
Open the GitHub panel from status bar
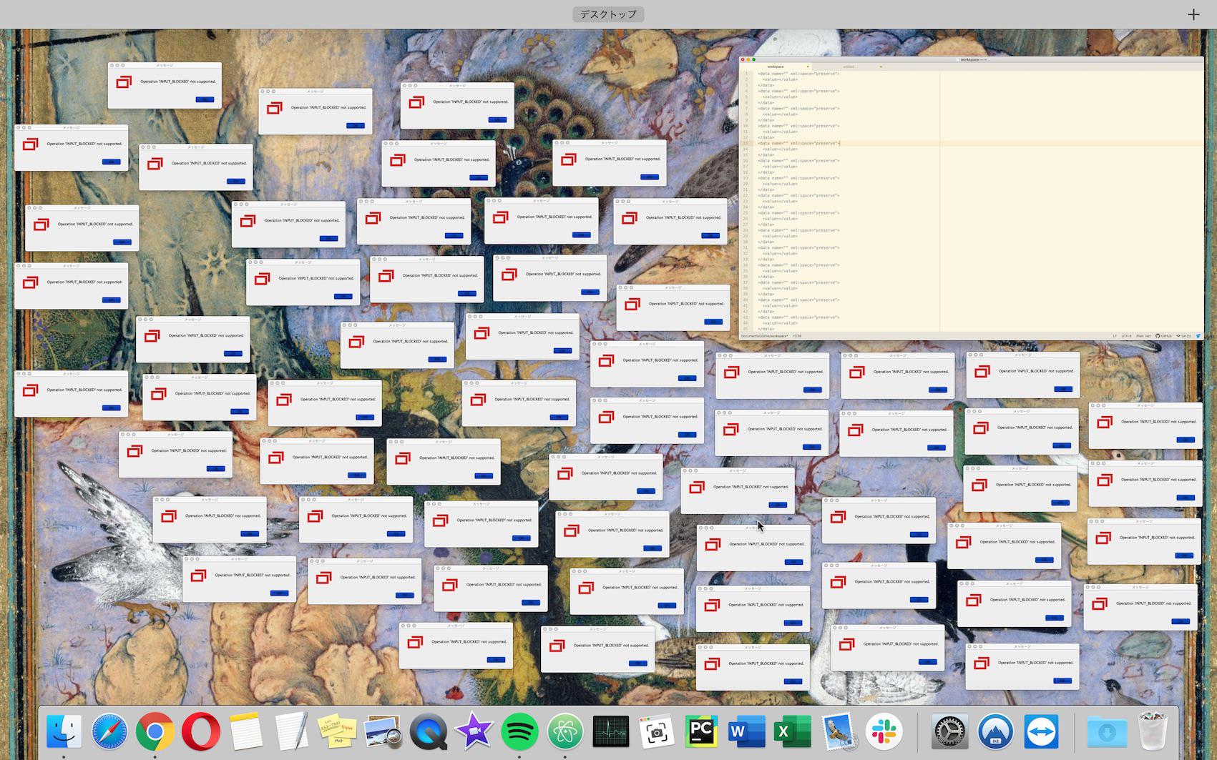(1164, 336)
